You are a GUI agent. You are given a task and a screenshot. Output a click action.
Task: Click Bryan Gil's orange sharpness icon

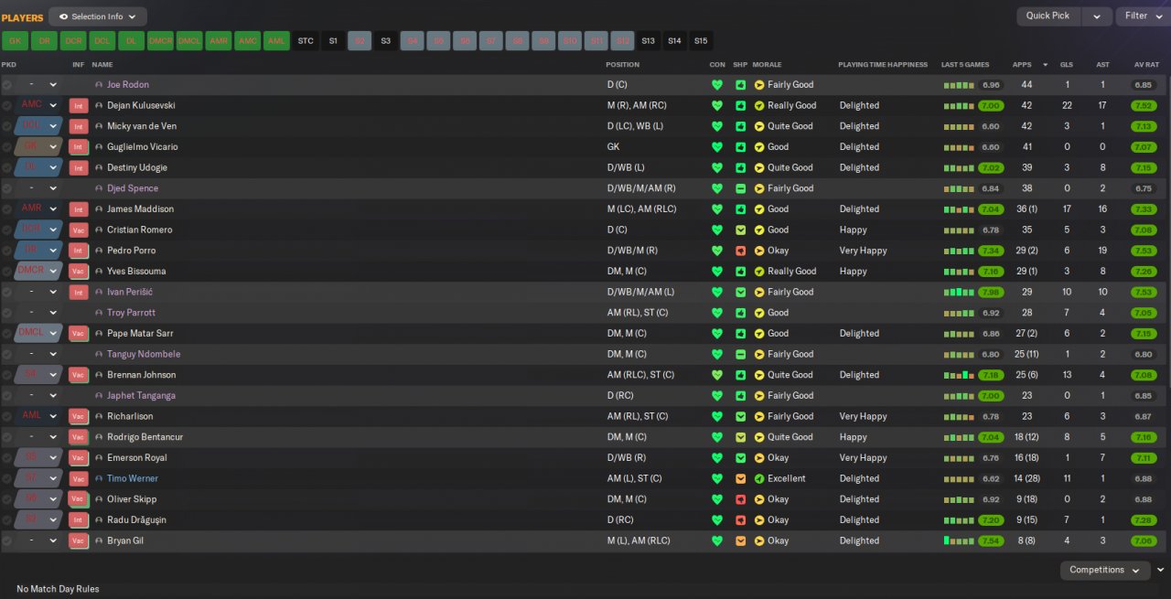tap(740, 540)
